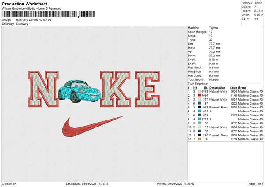This screenshot has width=265, height=187.
Task: Select the black swatch in stop 12
Action: (x=200, y=135)
